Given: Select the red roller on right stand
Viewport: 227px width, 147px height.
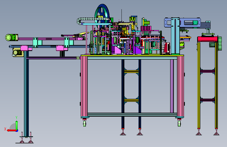Looking at the screenshot, I should point(207,39).
